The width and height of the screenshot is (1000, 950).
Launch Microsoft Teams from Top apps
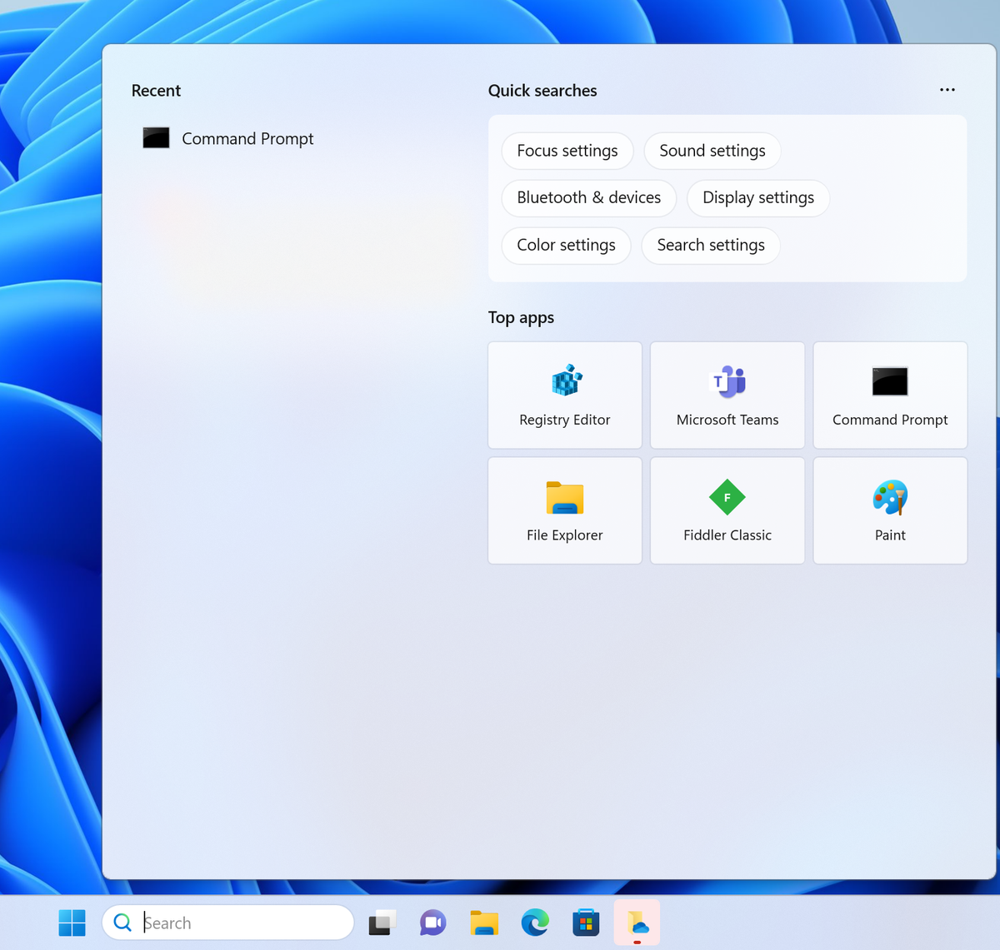(727, 395)
